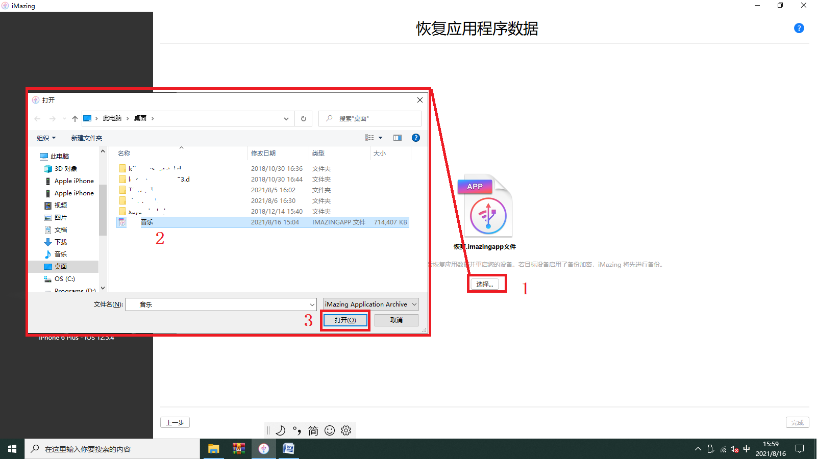
Task: Open the 组织 menu
Action: pyautogui.click(x=46, y=138)
